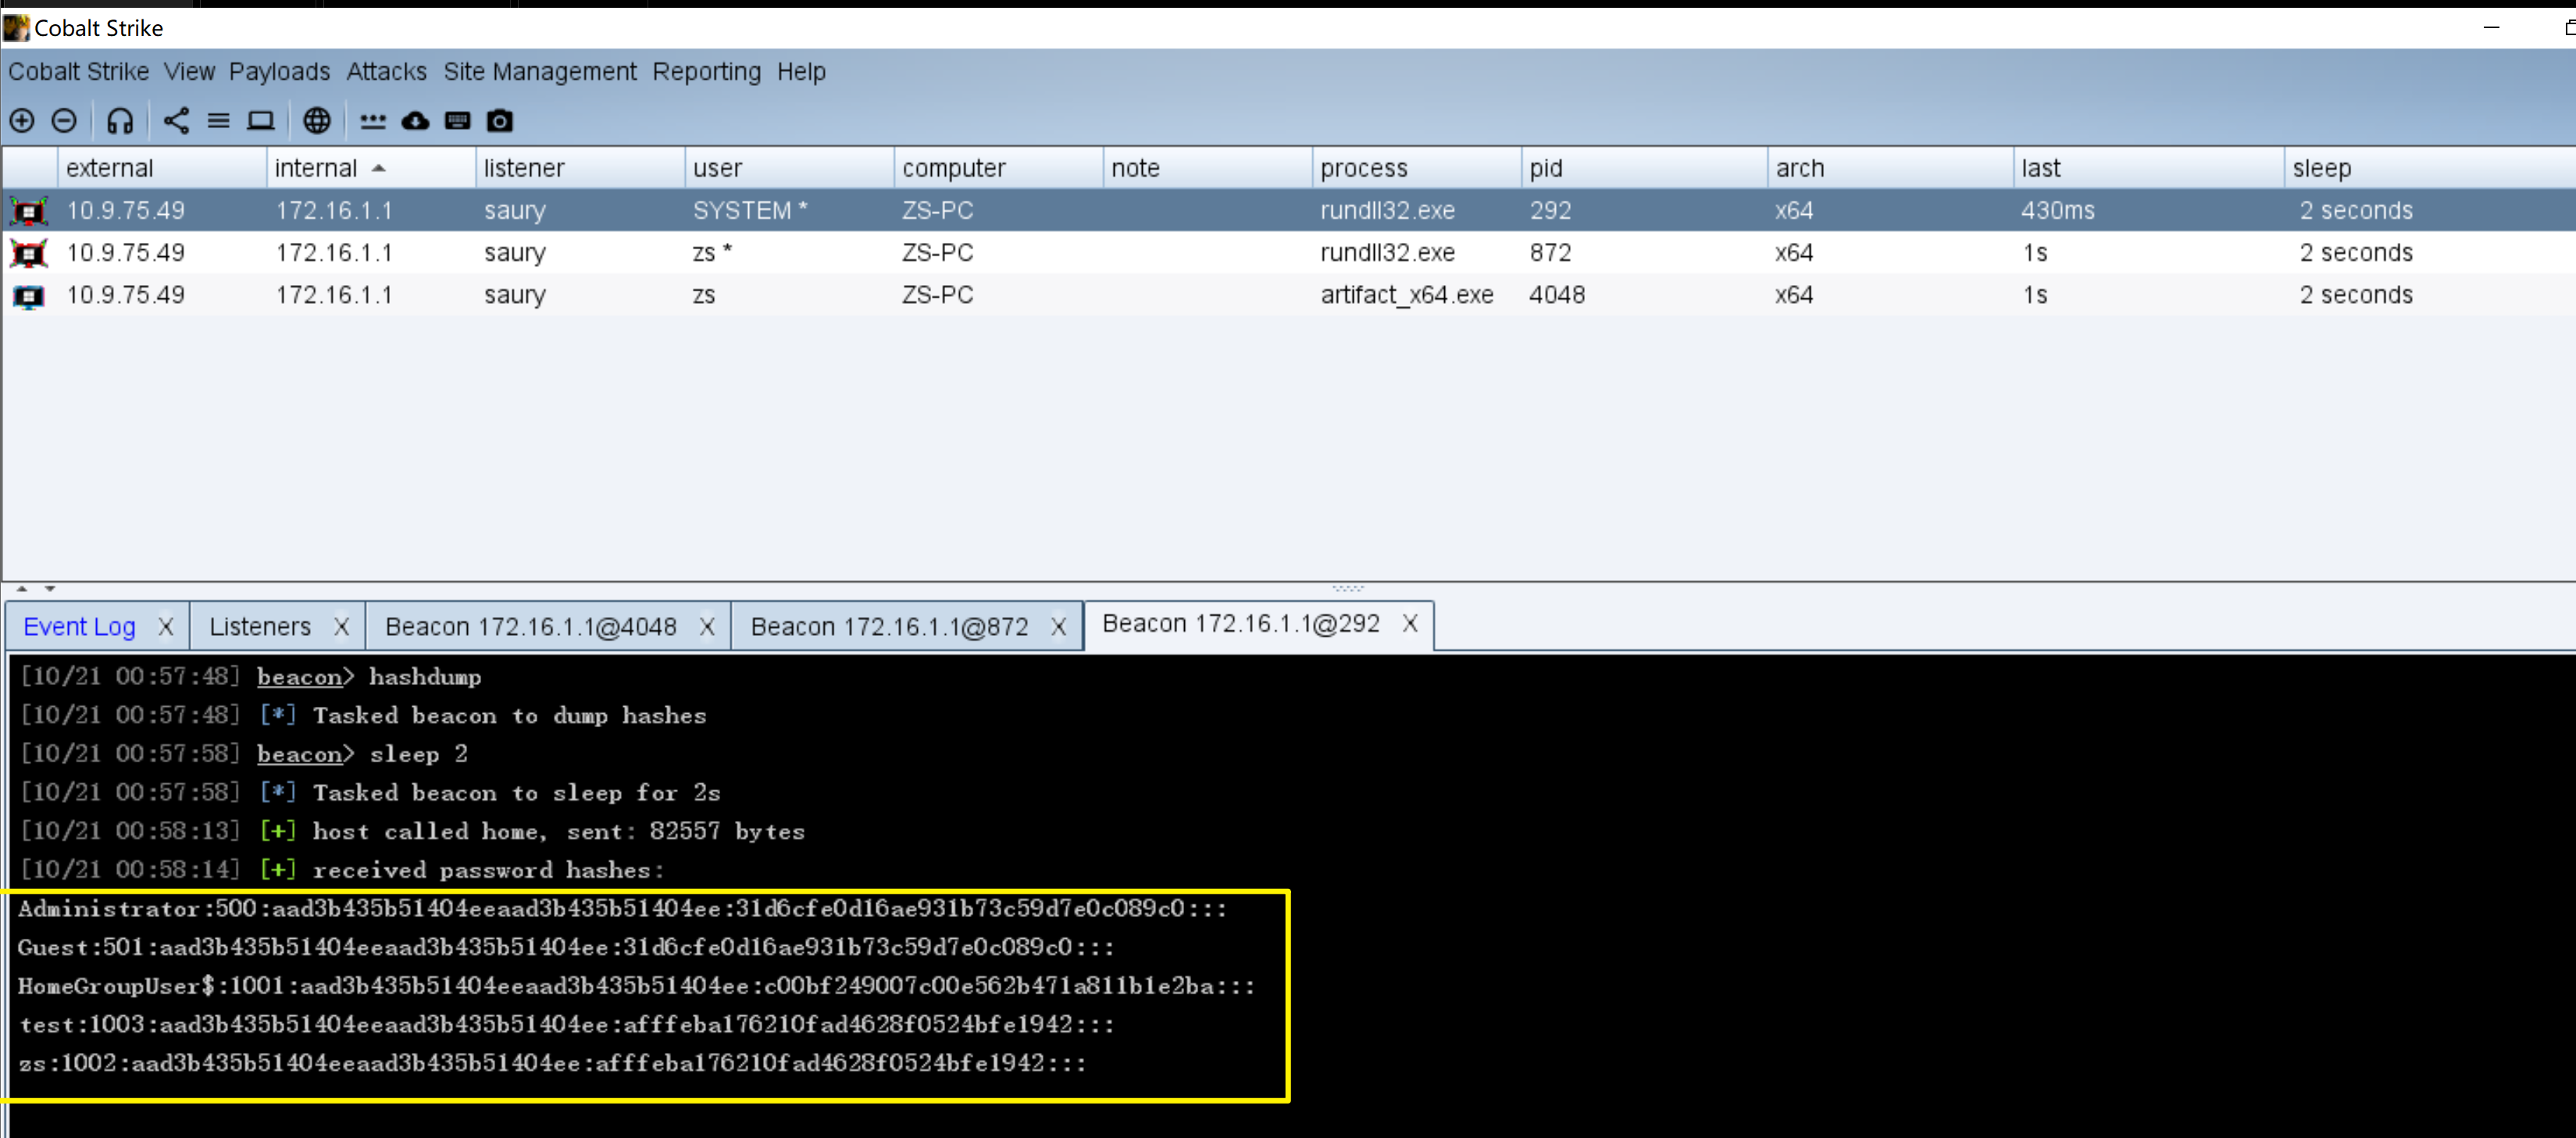The height and width of the screenshot is (1138, 2576).
Task: Click the pid 4048 cell
Action: 1644,296
